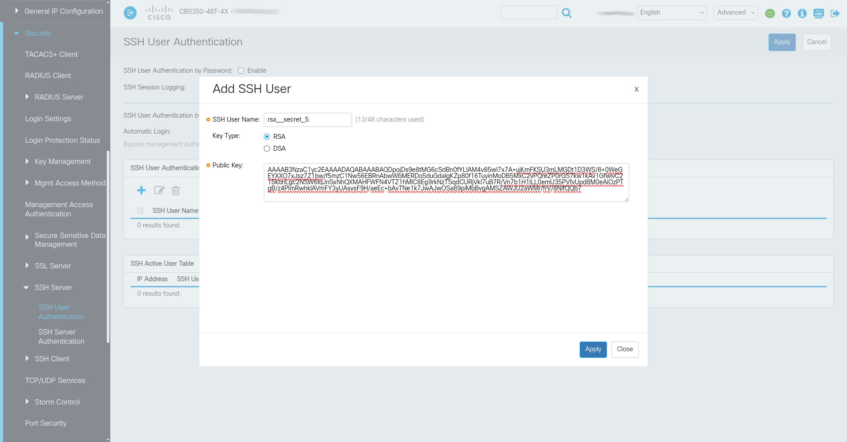Screen dimensions: 847x442
Task: Click the search magnifier icon
Action: [x=566, y=13]
